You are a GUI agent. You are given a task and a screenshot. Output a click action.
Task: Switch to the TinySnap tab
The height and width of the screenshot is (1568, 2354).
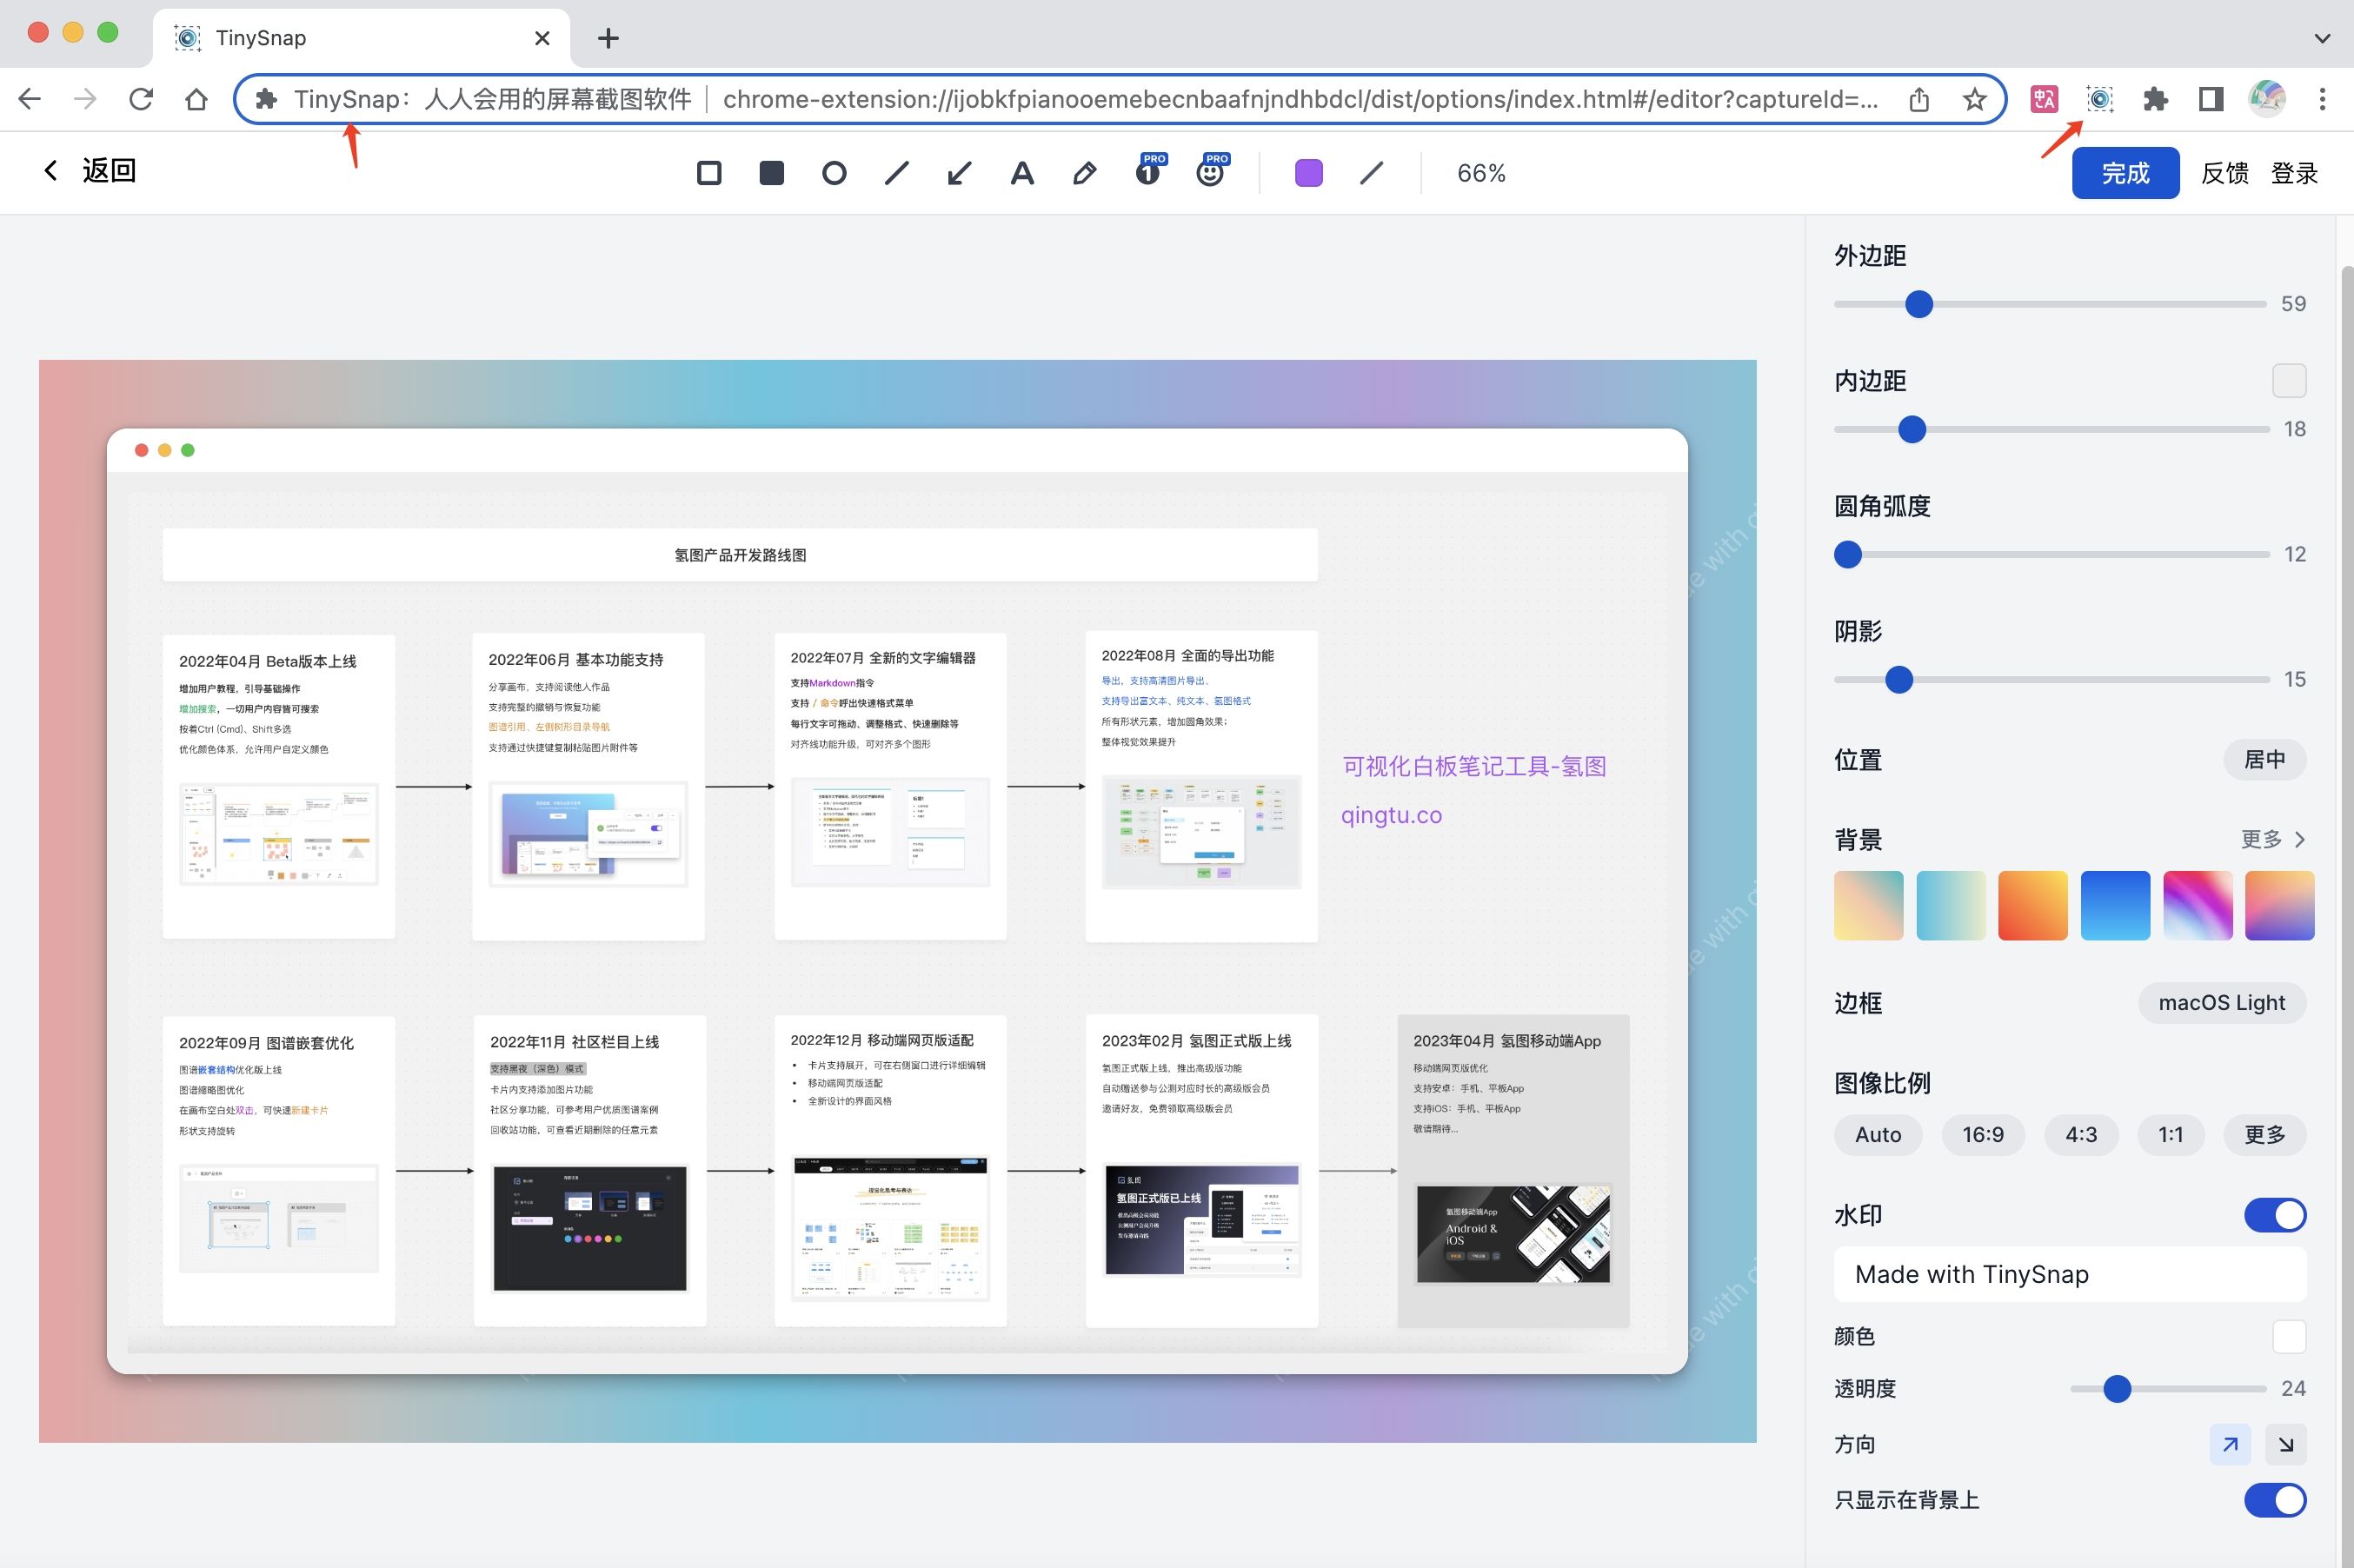pyautogui.click(x=362, y=38)
